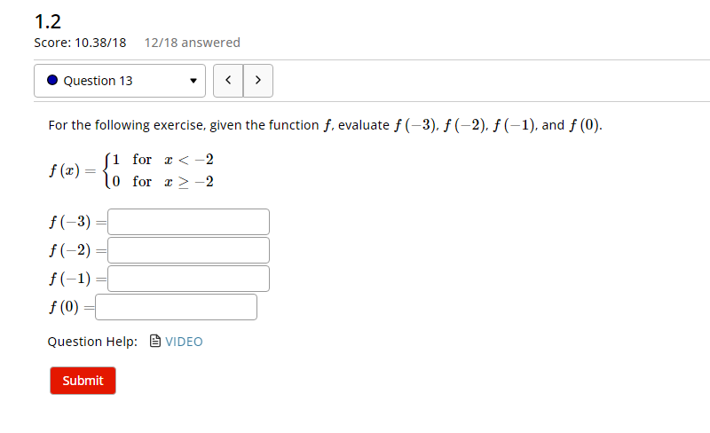Go to the next question arrow
Viewport: 710px width, 433px height.
coord(258,81)
